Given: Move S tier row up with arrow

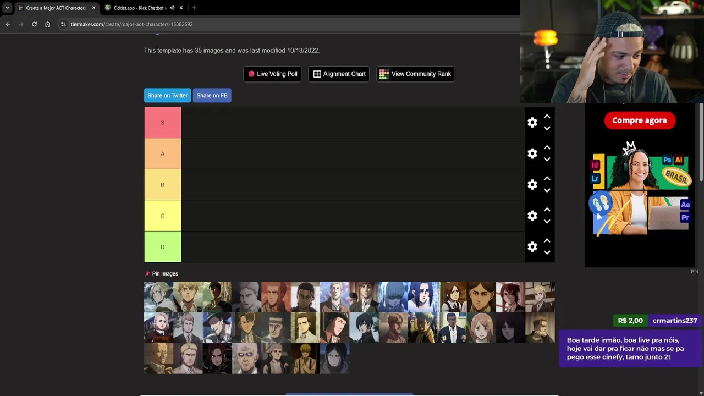Looking at the screenshot, I should (x=547, y=117).
